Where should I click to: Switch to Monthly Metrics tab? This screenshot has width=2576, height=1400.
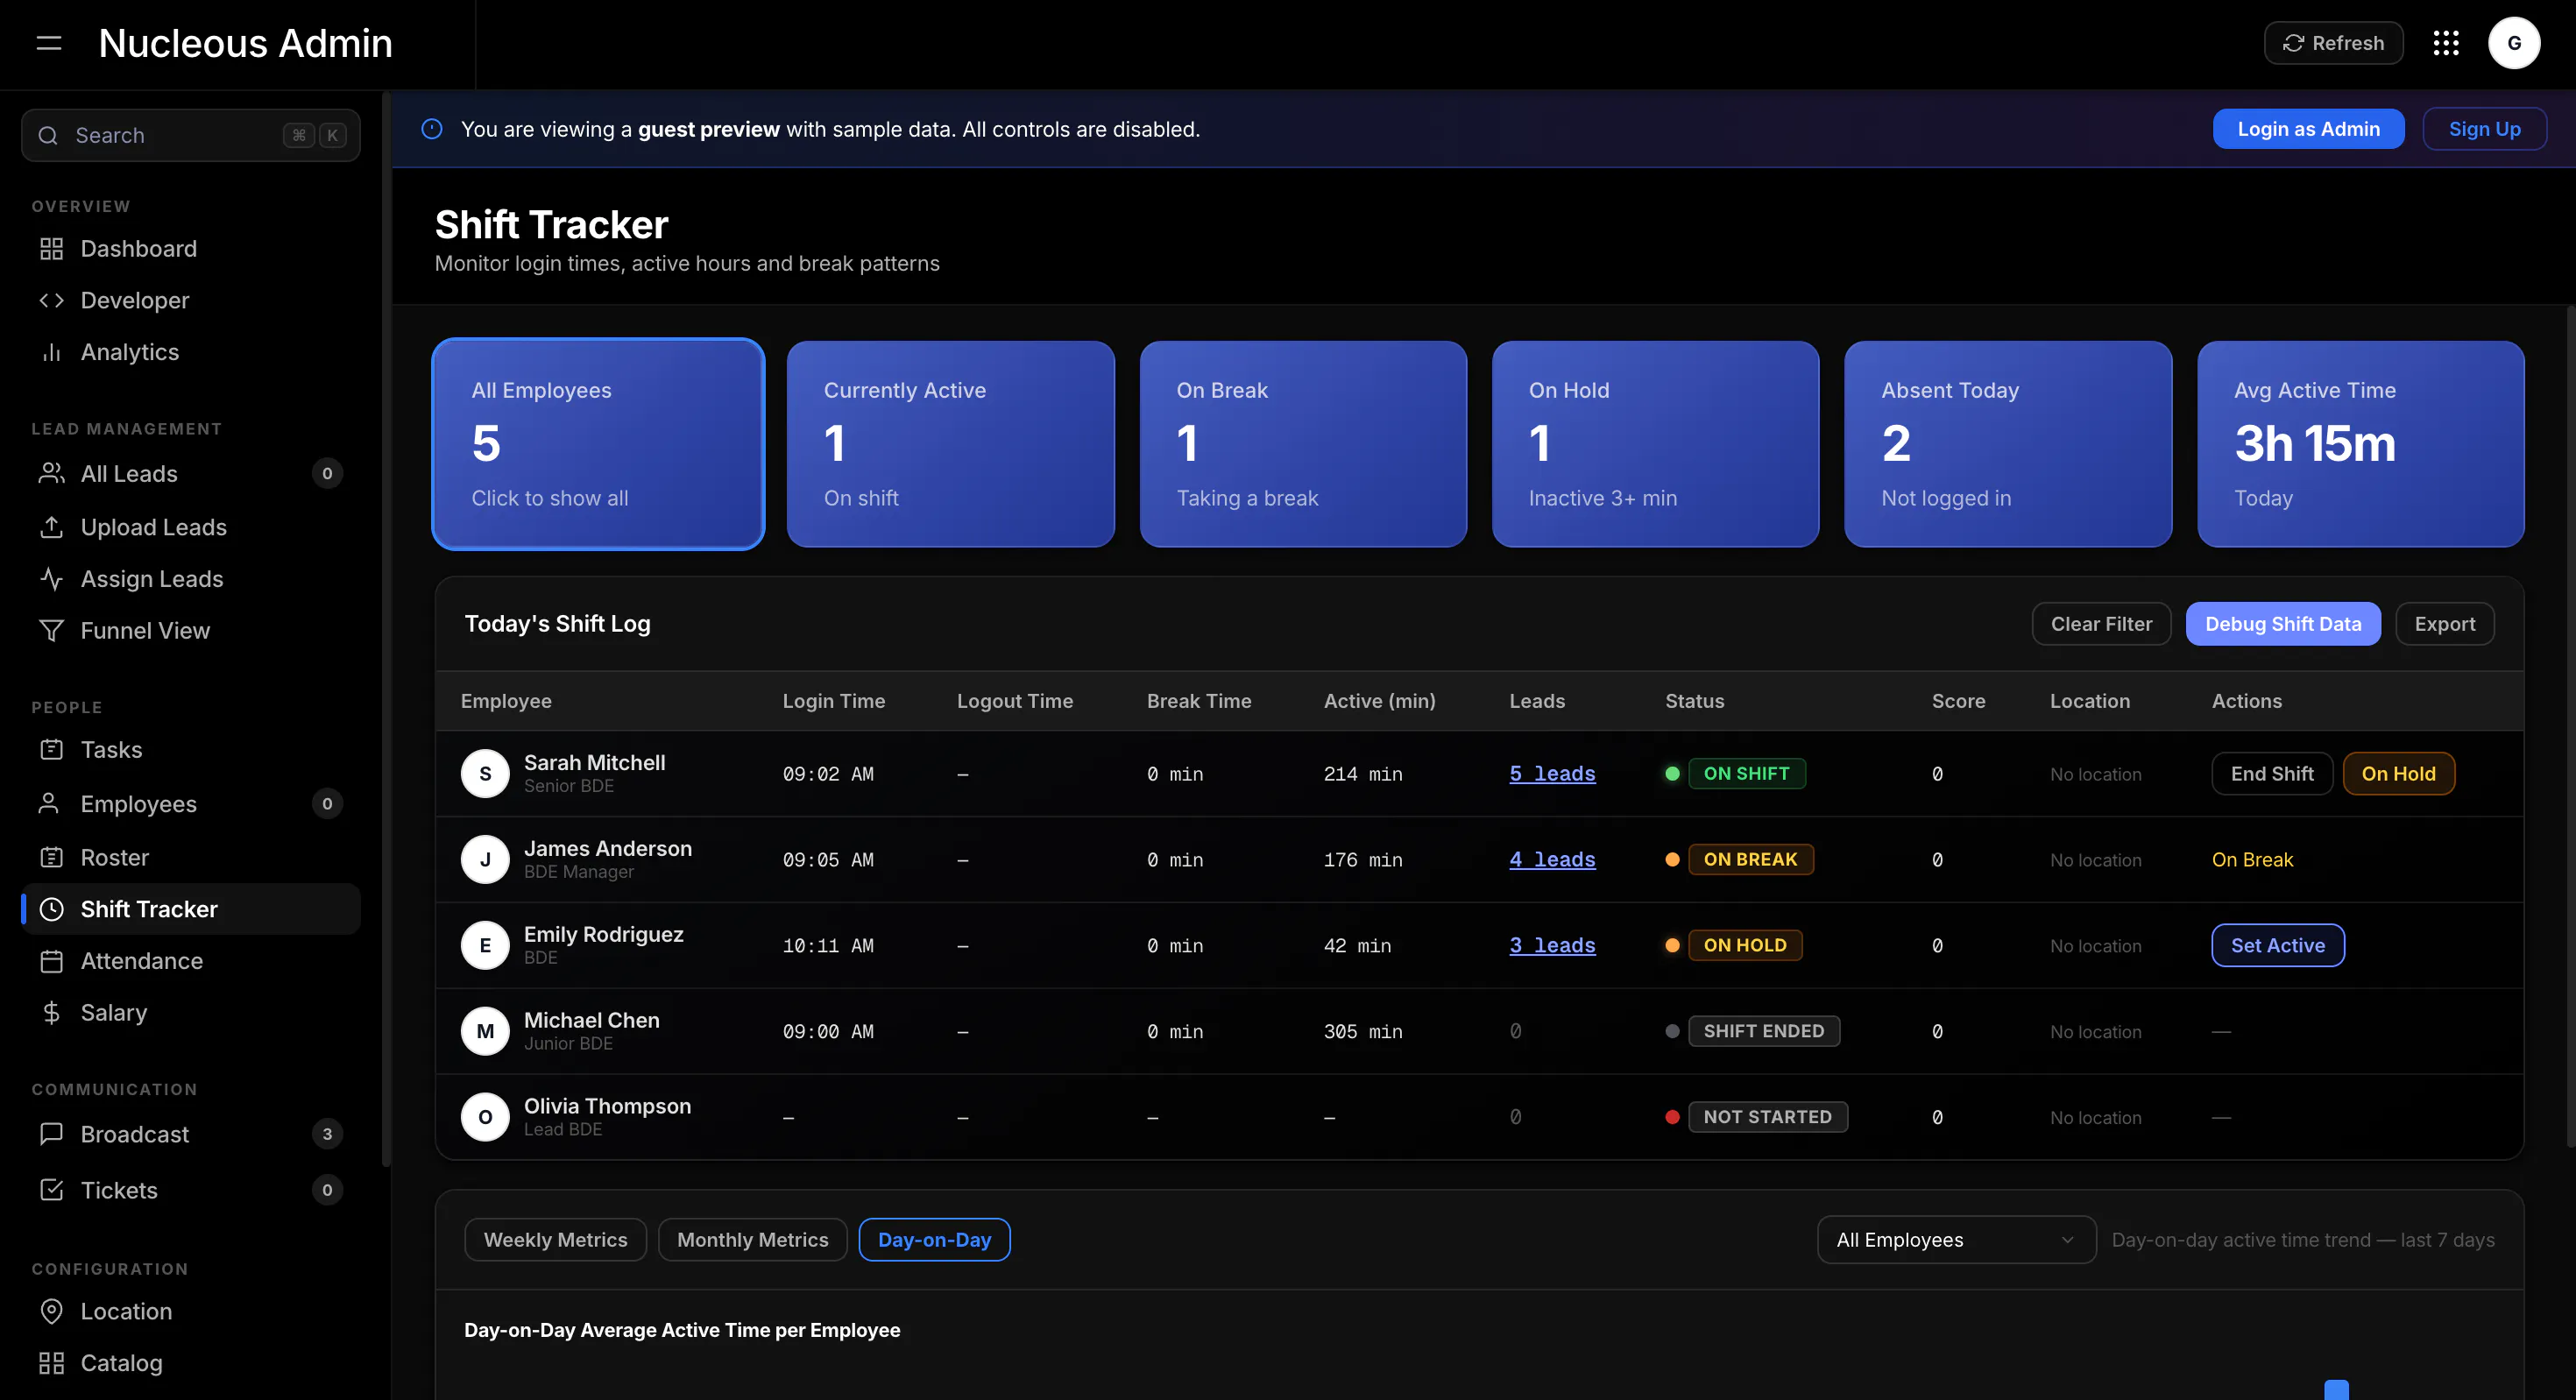[x=753, y=1240]
